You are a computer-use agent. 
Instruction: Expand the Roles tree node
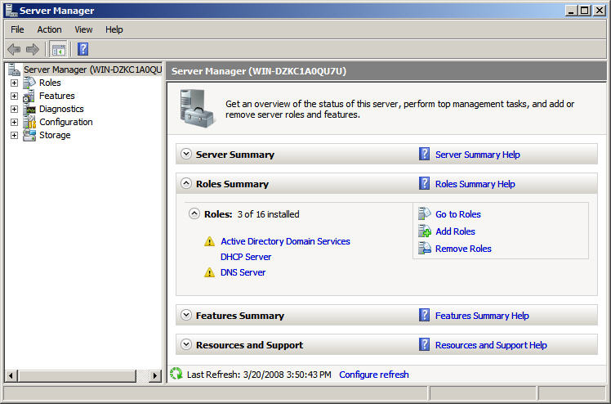click(x=14, y=83)
